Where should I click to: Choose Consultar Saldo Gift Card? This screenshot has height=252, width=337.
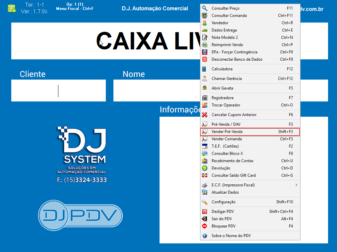pos(234,175)
